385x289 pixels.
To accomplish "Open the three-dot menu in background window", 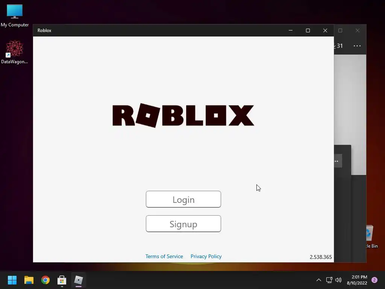I will point(357,46).
